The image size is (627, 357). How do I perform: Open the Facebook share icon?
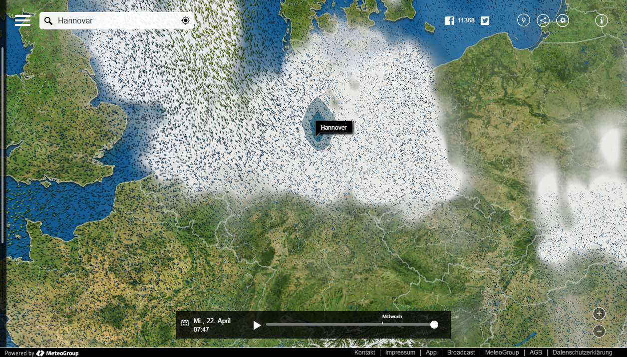(449, 20)
